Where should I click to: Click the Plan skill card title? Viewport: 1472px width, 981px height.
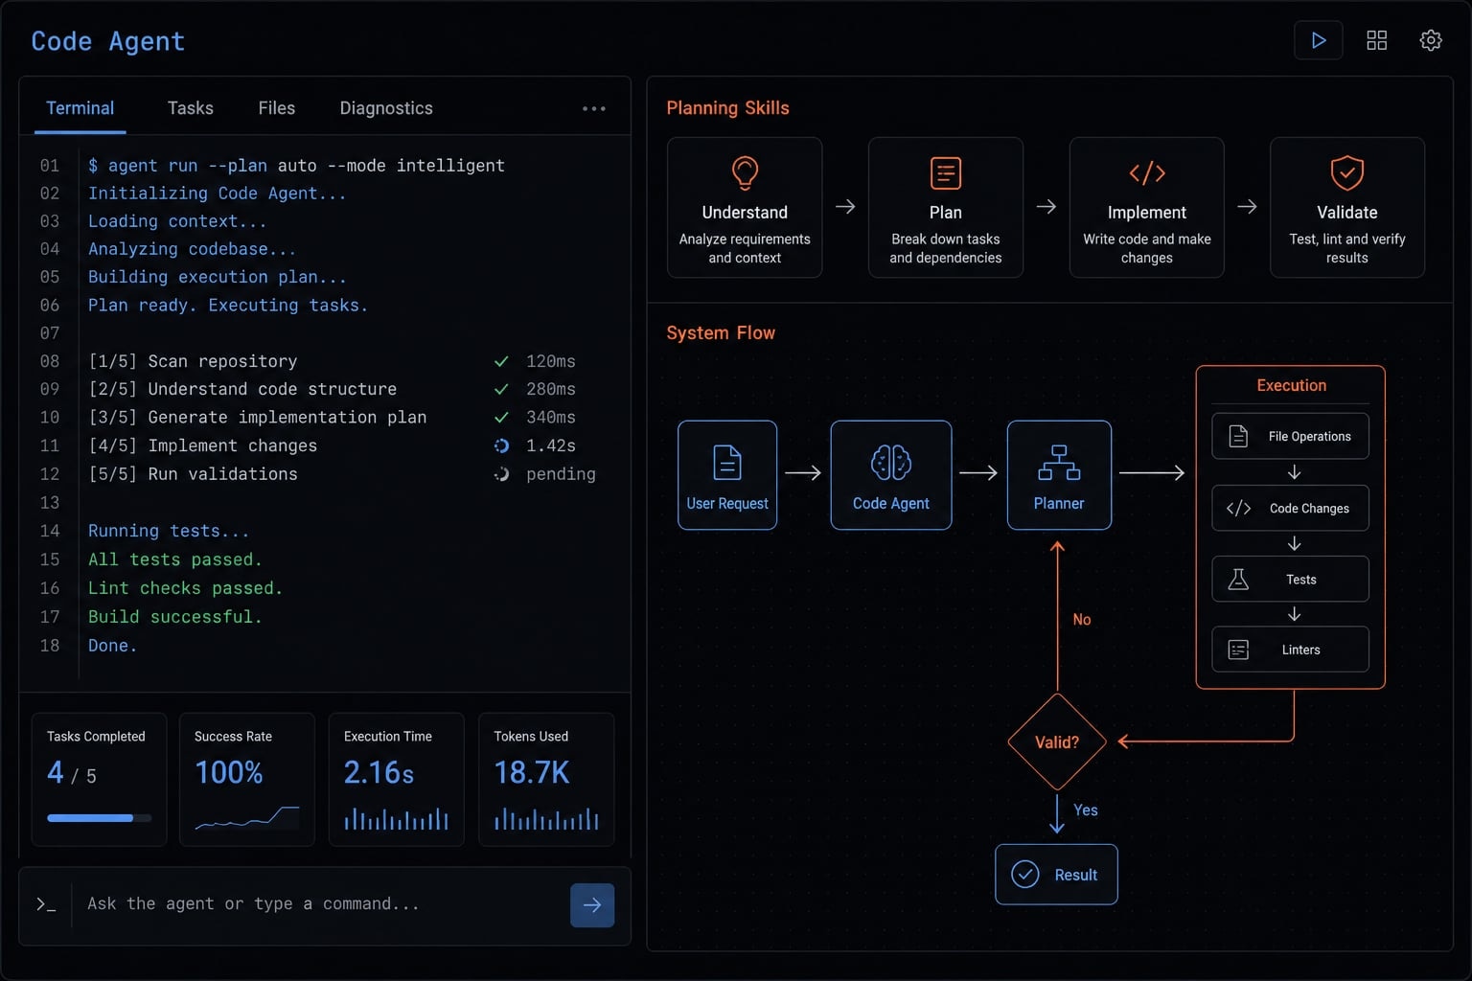tap(946, 213)
